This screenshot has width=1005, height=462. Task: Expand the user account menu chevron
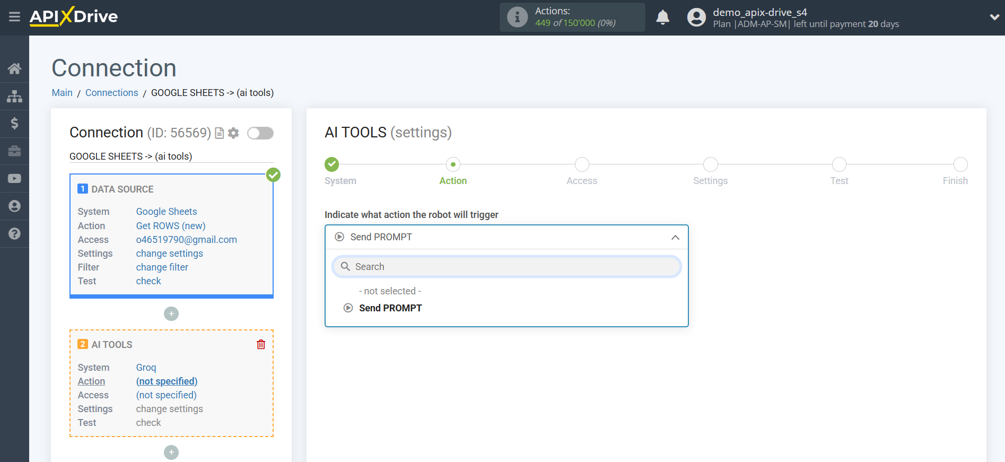point(994,17)
